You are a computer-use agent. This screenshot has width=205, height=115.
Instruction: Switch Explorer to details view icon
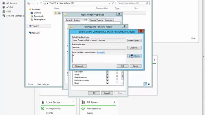(145, 84)
